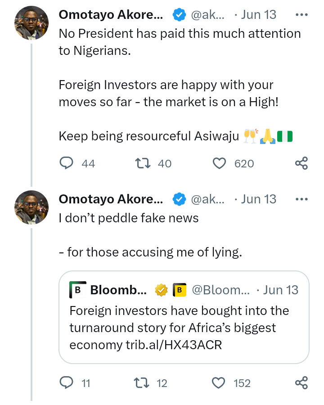The width and height of the screenshot is (324, 405).
Task: Share the first tweet via share icon
Action: (301, 163)
